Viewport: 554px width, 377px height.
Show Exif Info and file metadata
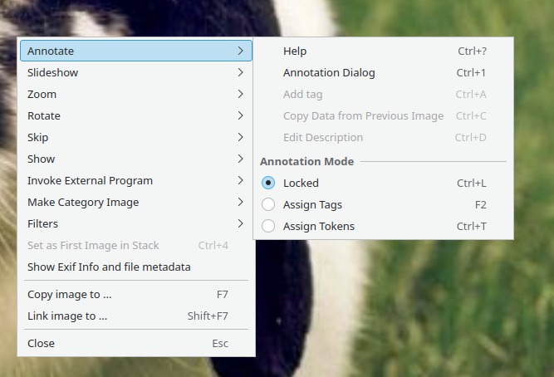point(136,267)
